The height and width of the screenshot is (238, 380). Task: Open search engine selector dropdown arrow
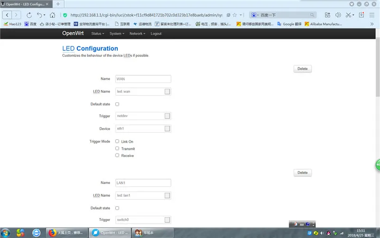pyautogui.click(x=258, y=15)
